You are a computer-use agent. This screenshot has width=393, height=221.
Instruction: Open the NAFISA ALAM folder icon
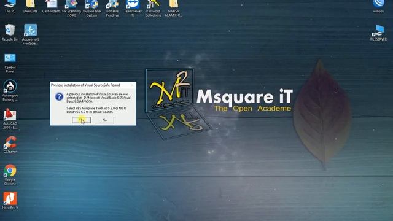(173, 8)
